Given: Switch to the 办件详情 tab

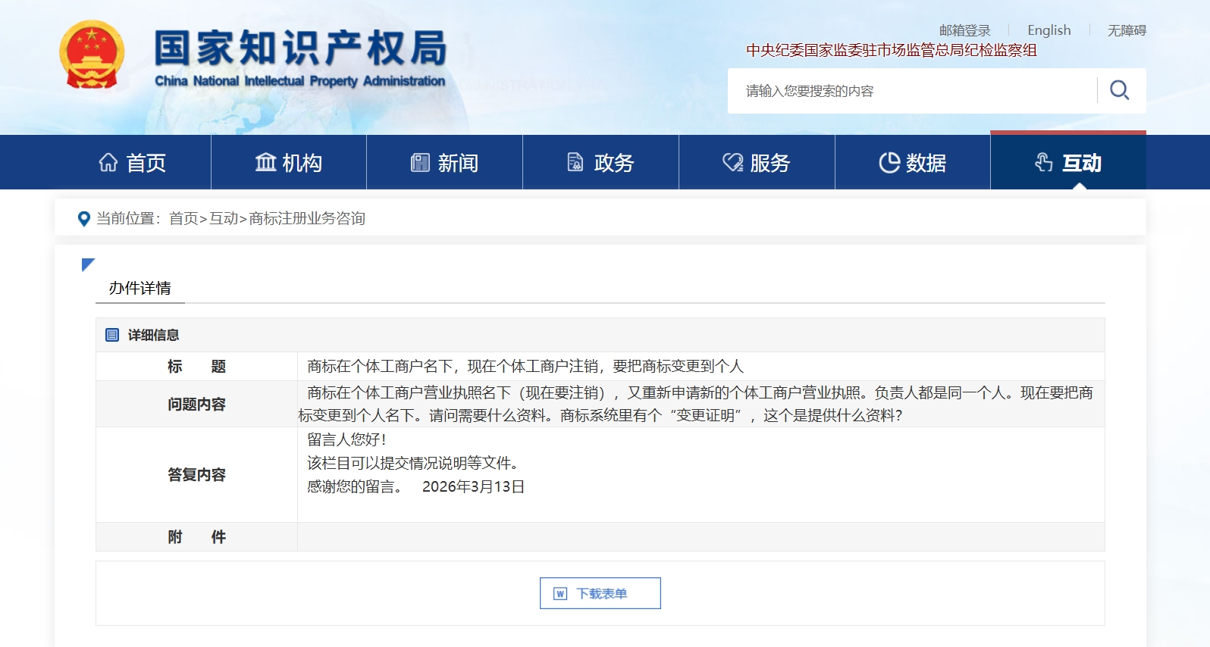Looking at the screenshot, I should (x=140, y=288).
